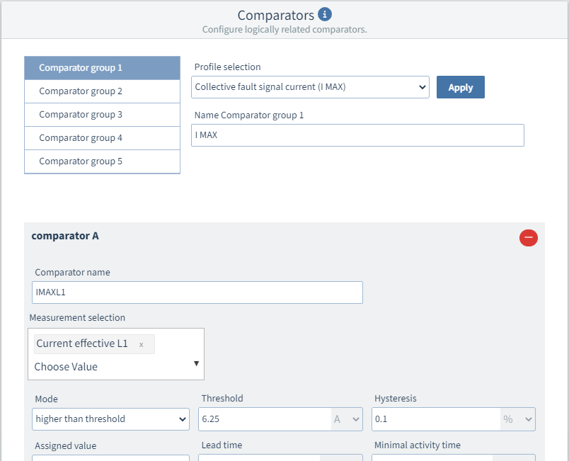Open the Threshold unit A dropdown
The height and width of the screenshot is (461, 569).
tap(347, 419)
